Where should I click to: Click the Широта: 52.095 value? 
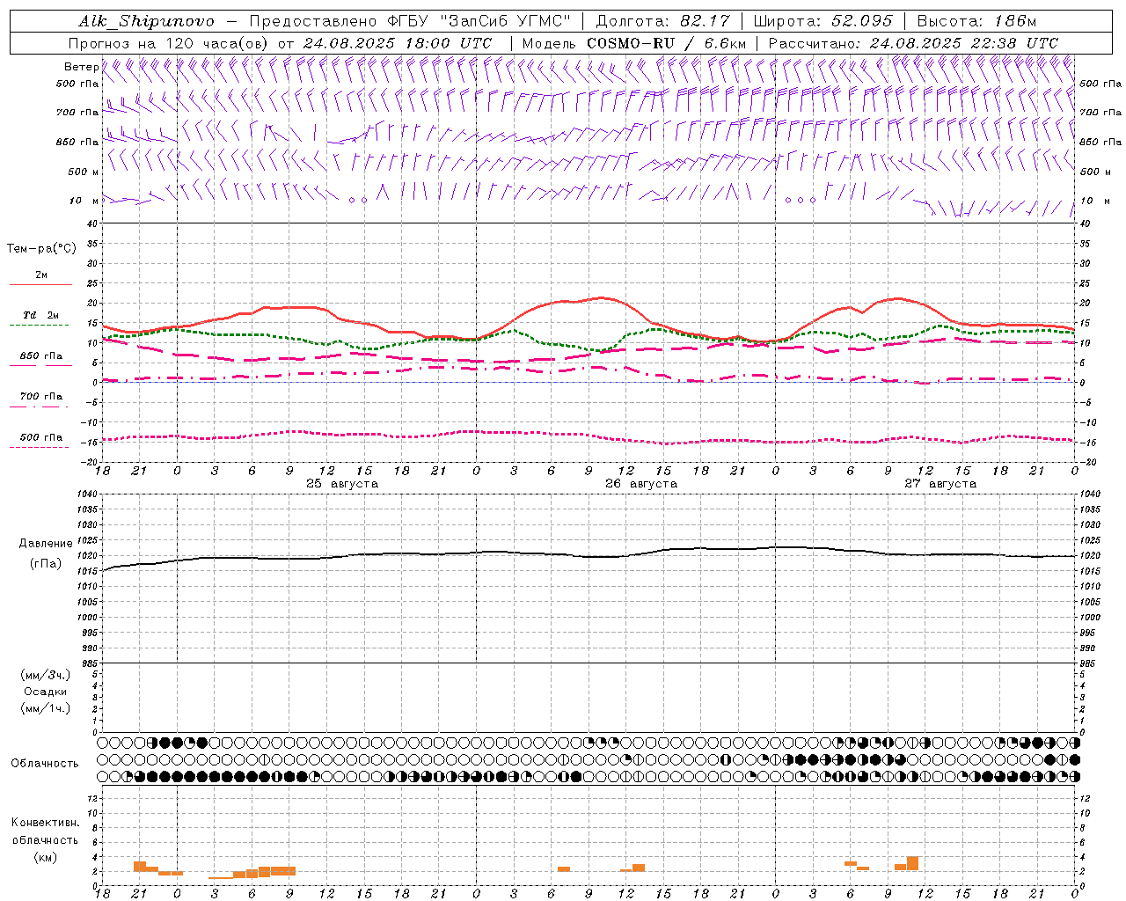[x=823, y=21]
